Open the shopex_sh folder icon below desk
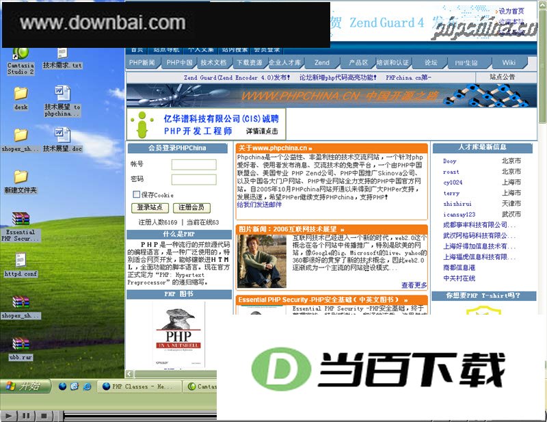The height and width of the screenshot is (422, 547). pyautogui.click(x=21, y=140)
